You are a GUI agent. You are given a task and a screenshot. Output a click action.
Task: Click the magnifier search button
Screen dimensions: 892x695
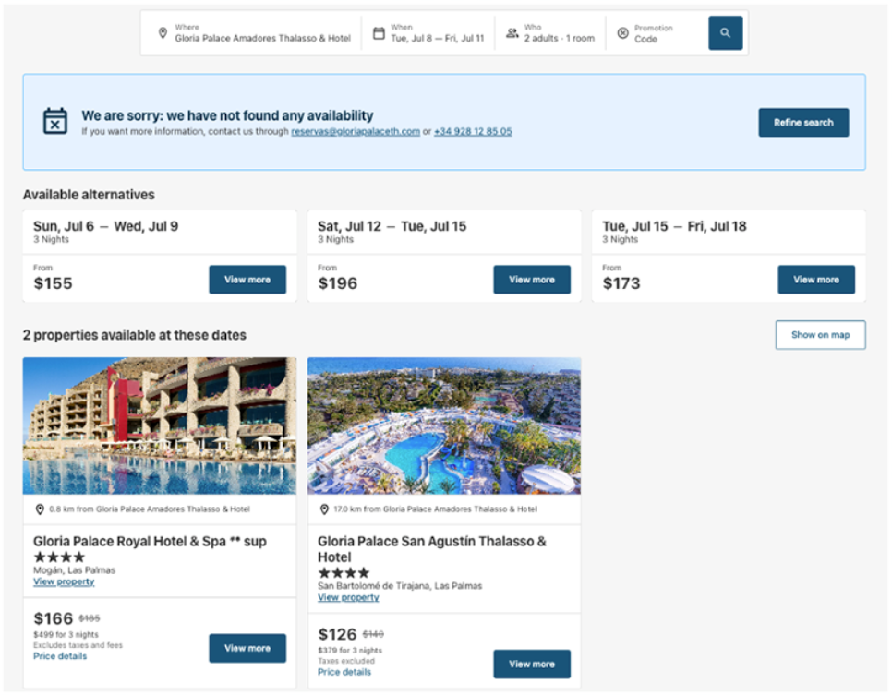[x=725, y=33]
